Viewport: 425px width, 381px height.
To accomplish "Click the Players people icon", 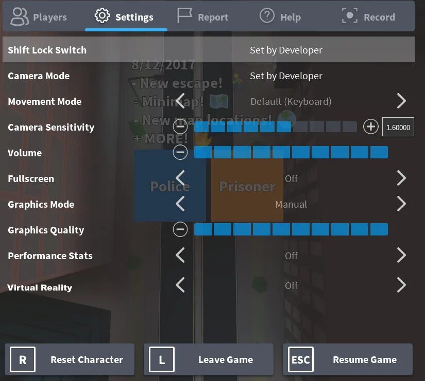I will pyautogui.click(x=20, y=16).
